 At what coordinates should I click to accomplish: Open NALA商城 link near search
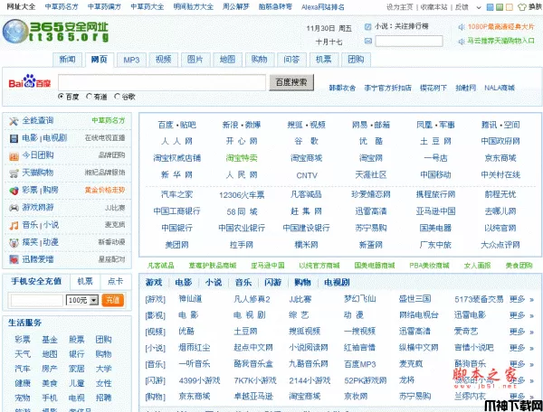pyautogui.click(x=500, y=88)
